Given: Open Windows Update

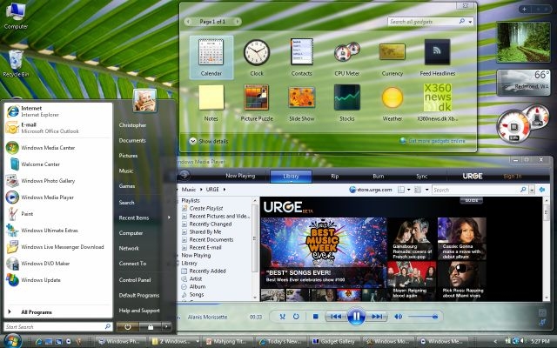Looking at the screenshot, I should pos(58,280).
